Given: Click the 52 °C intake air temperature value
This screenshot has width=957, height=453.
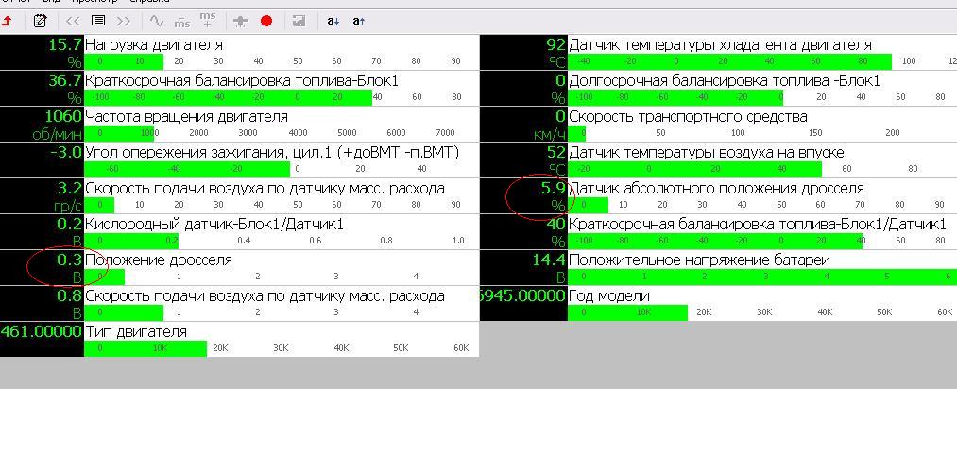Looking at the screenshot, I should click(556, 152).
